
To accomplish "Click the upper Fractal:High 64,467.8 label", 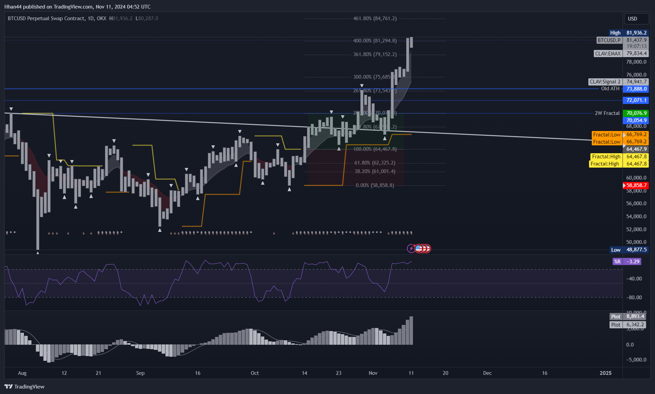I will [620, 157].
